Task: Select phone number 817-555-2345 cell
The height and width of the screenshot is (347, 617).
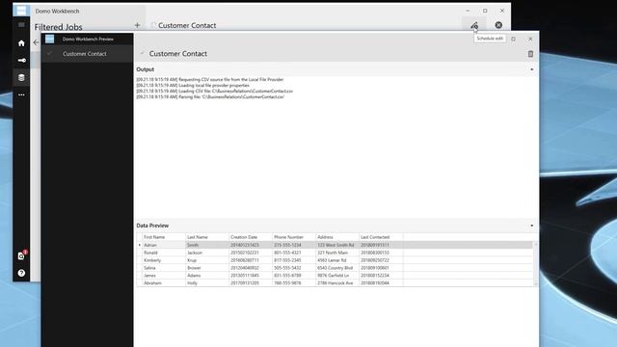Action: (293, 260)
